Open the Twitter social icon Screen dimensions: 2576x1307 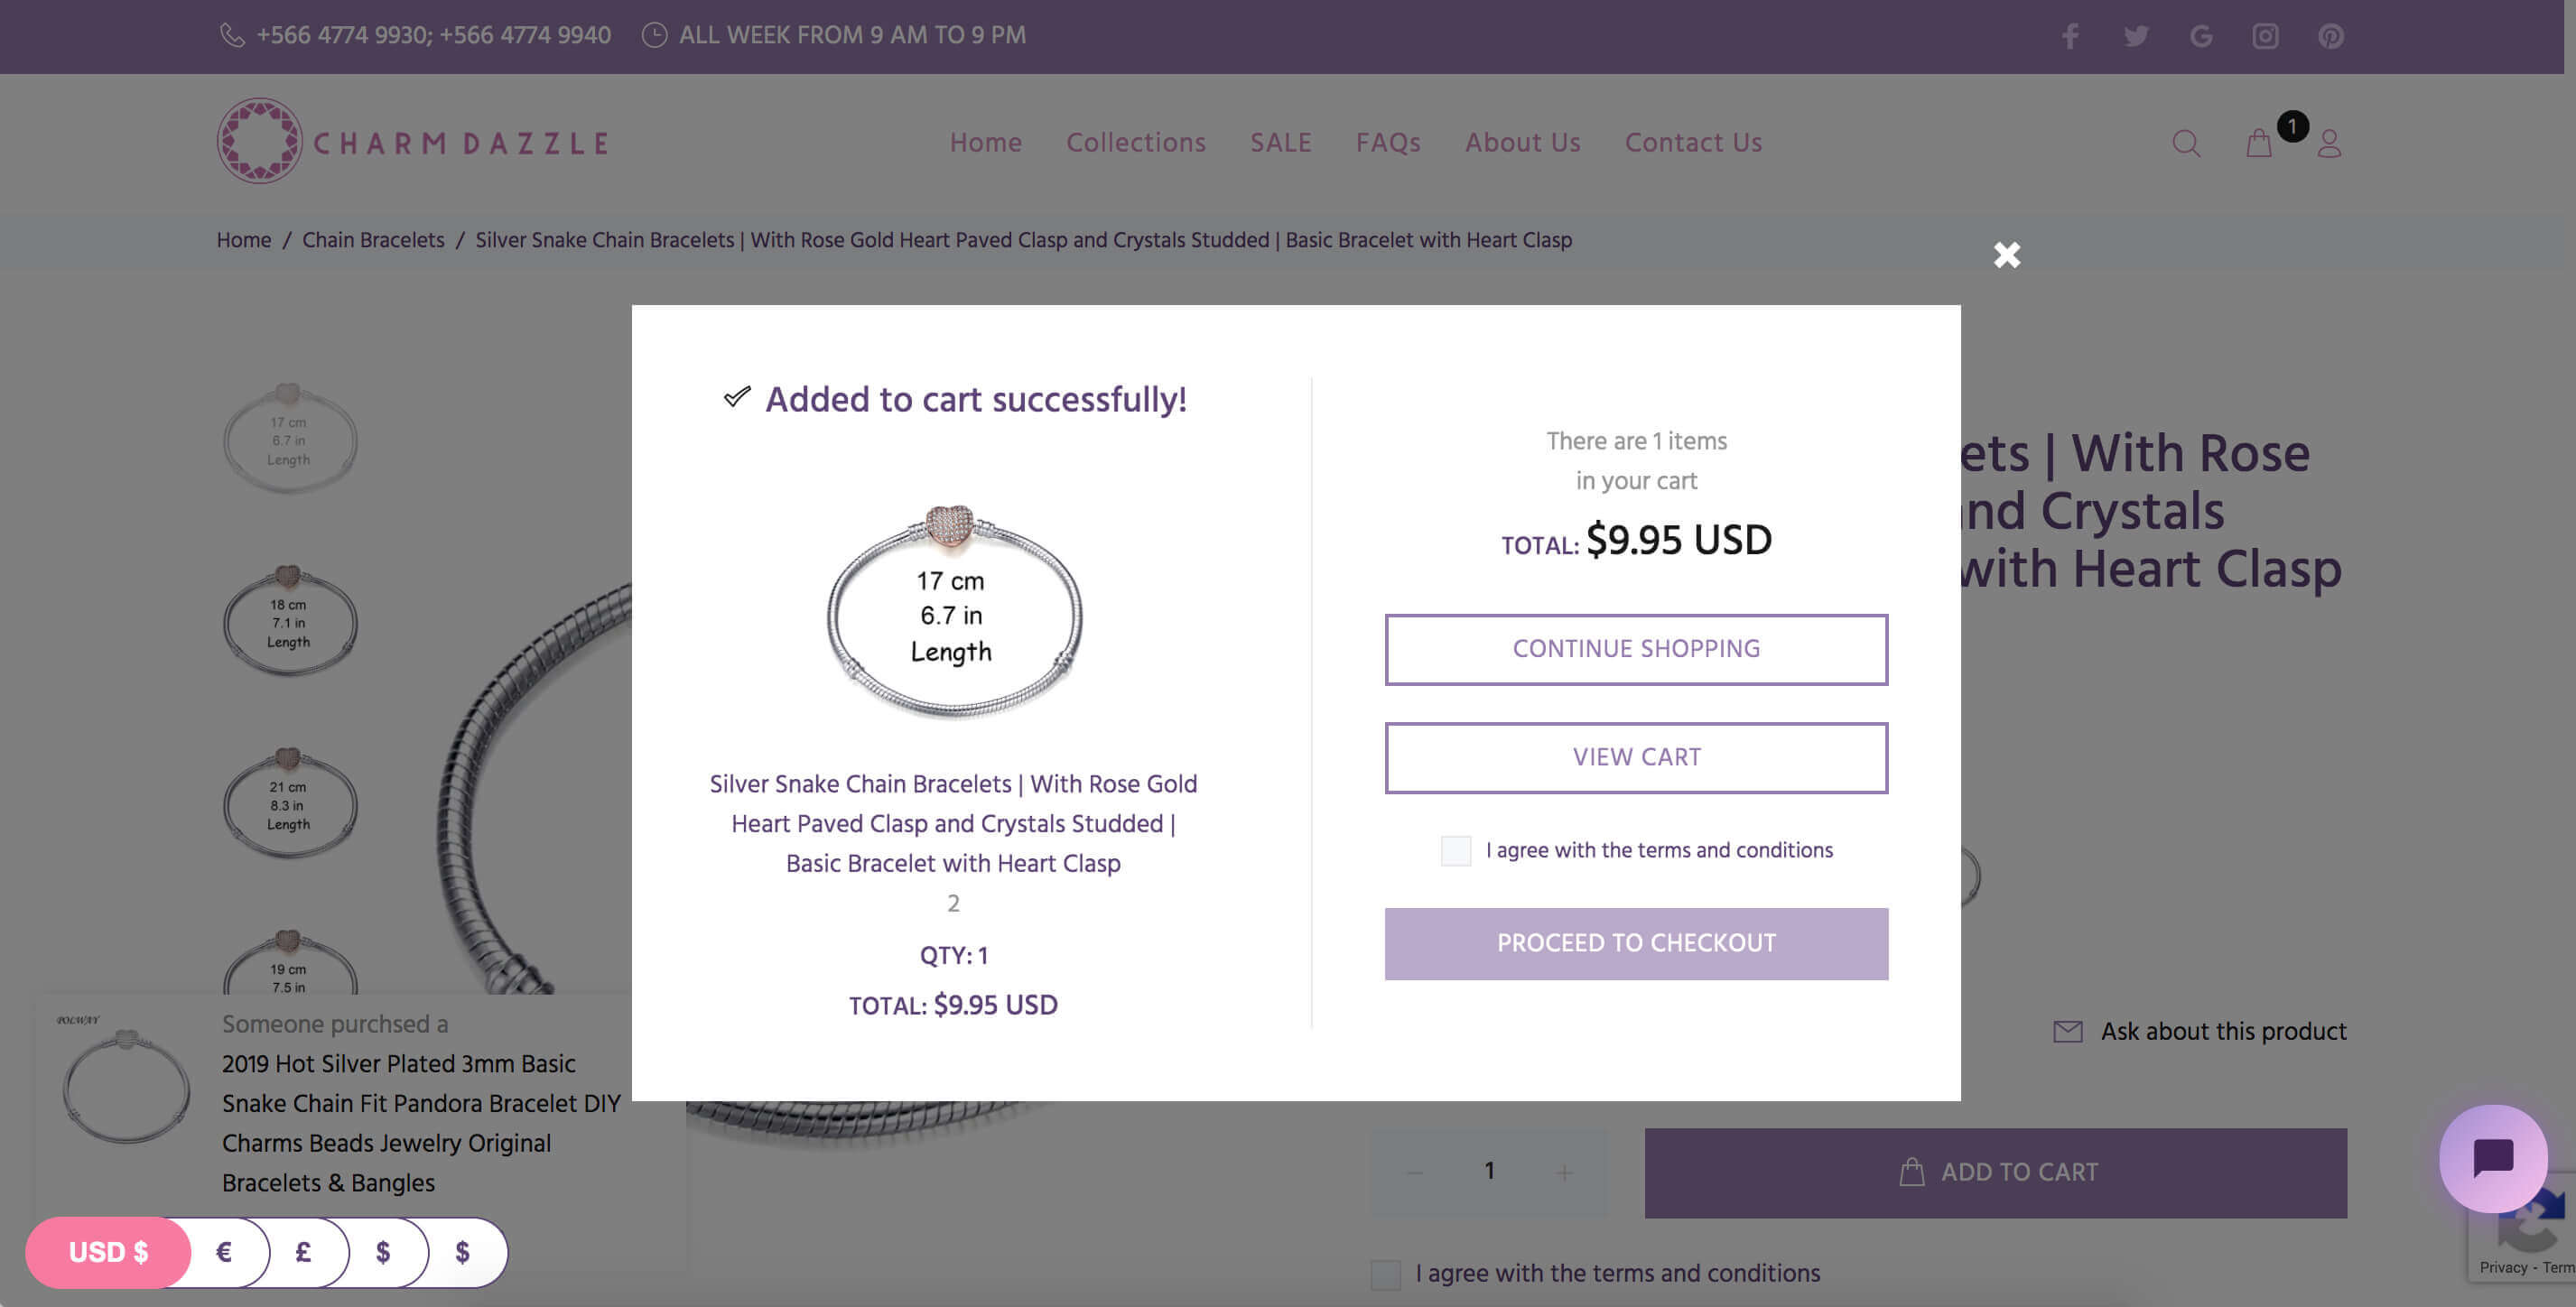[x=2136, y=36]
